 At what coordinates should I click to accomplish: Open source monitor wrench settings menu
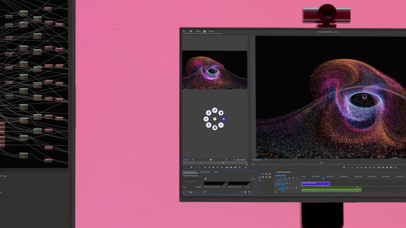pyautogui.click(x=234, y=159)
